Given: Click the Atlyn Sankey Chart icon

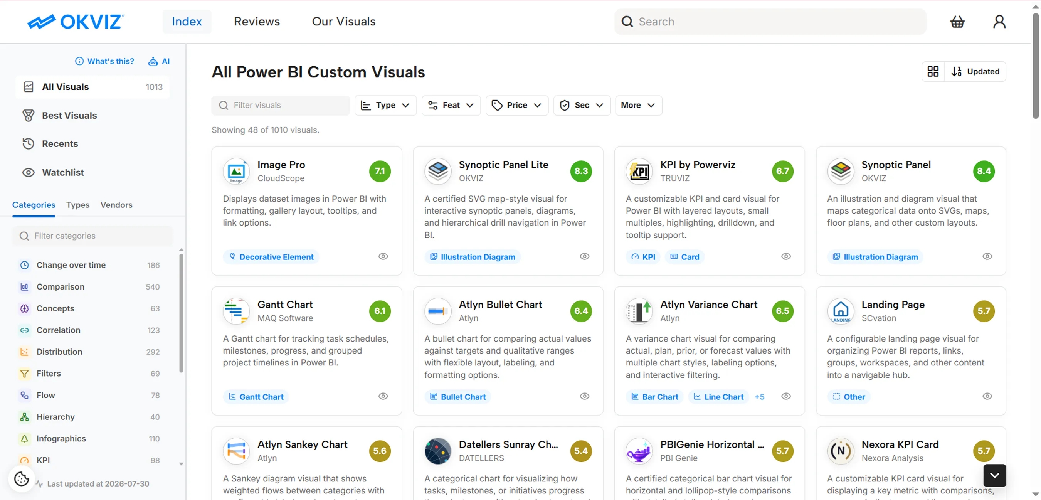Looking at the screenshot, I should tap(236, 451).
